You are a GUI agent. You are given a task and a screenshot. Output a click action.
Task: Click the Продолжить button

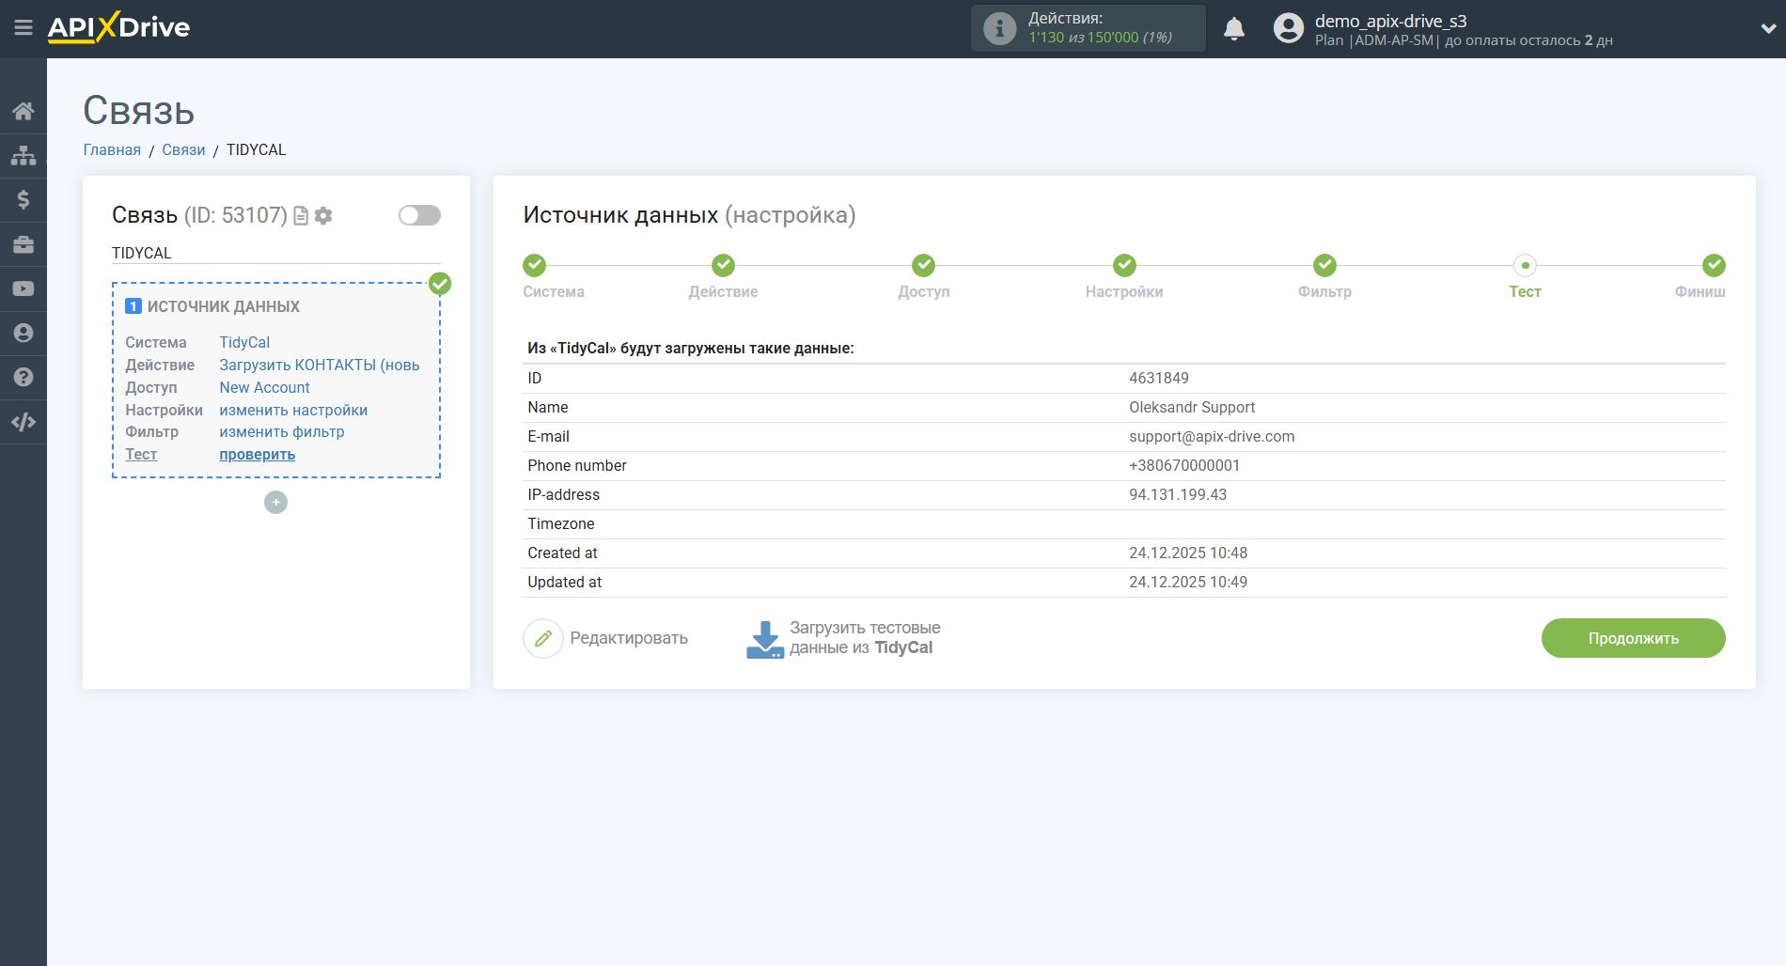point(1633,638)
